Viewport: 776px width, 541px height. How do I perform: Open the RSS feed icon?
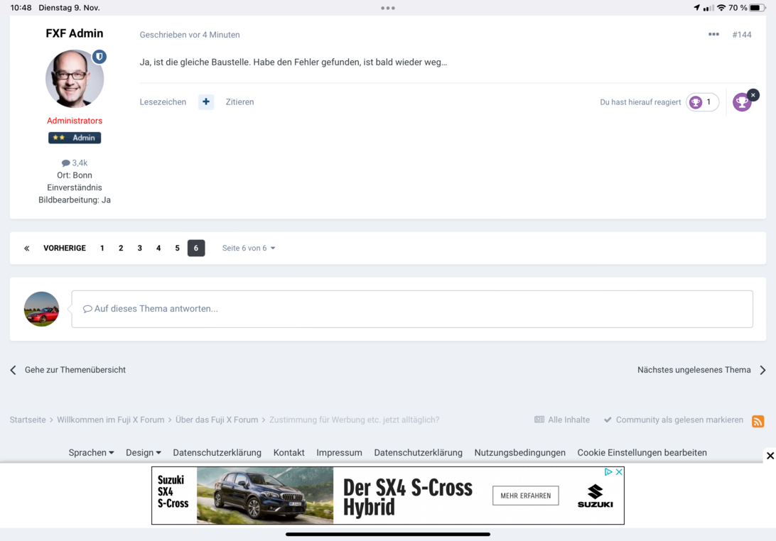coord(758,421)
